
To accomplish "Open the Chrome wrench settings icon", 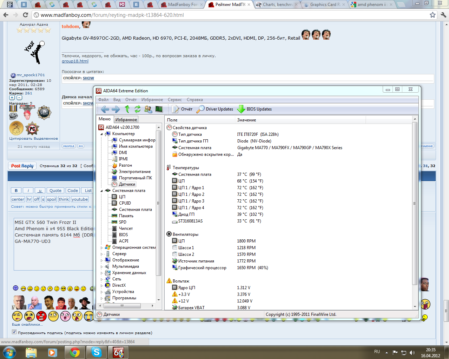I will coord(443,15).
